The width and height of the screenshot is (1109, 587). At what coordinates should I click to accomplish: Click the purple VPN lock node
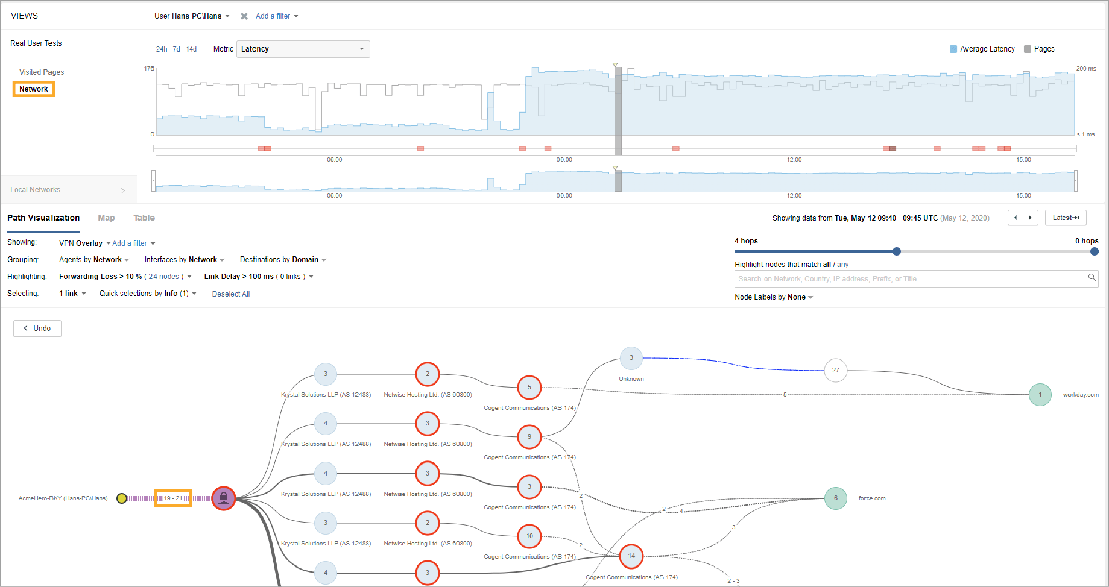[224, 498]
